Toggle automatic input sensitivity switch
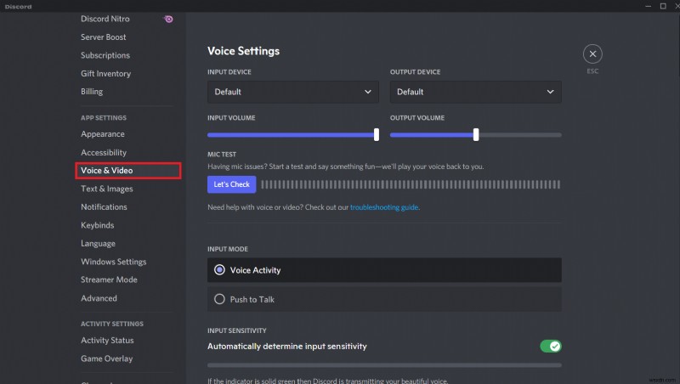Viewport: 680px width, 384px height. (x=550, y=346)
